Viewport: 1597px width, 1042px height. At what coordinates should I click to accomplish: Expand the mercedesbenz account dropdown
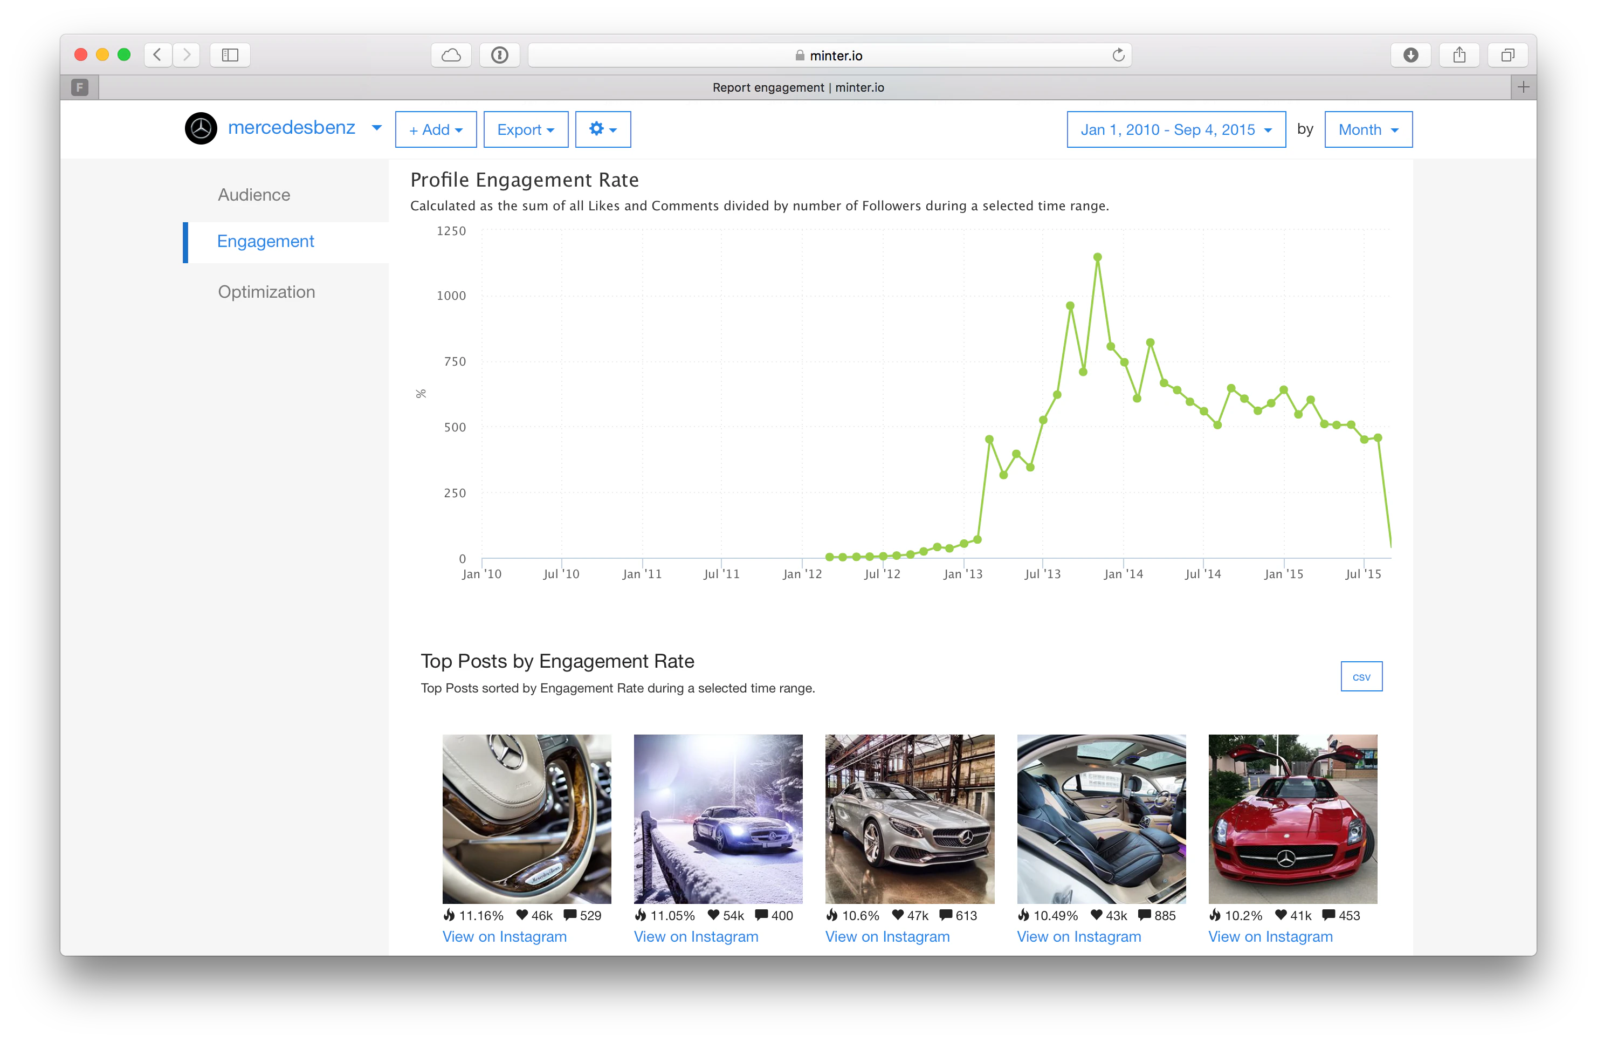[376, 128]
